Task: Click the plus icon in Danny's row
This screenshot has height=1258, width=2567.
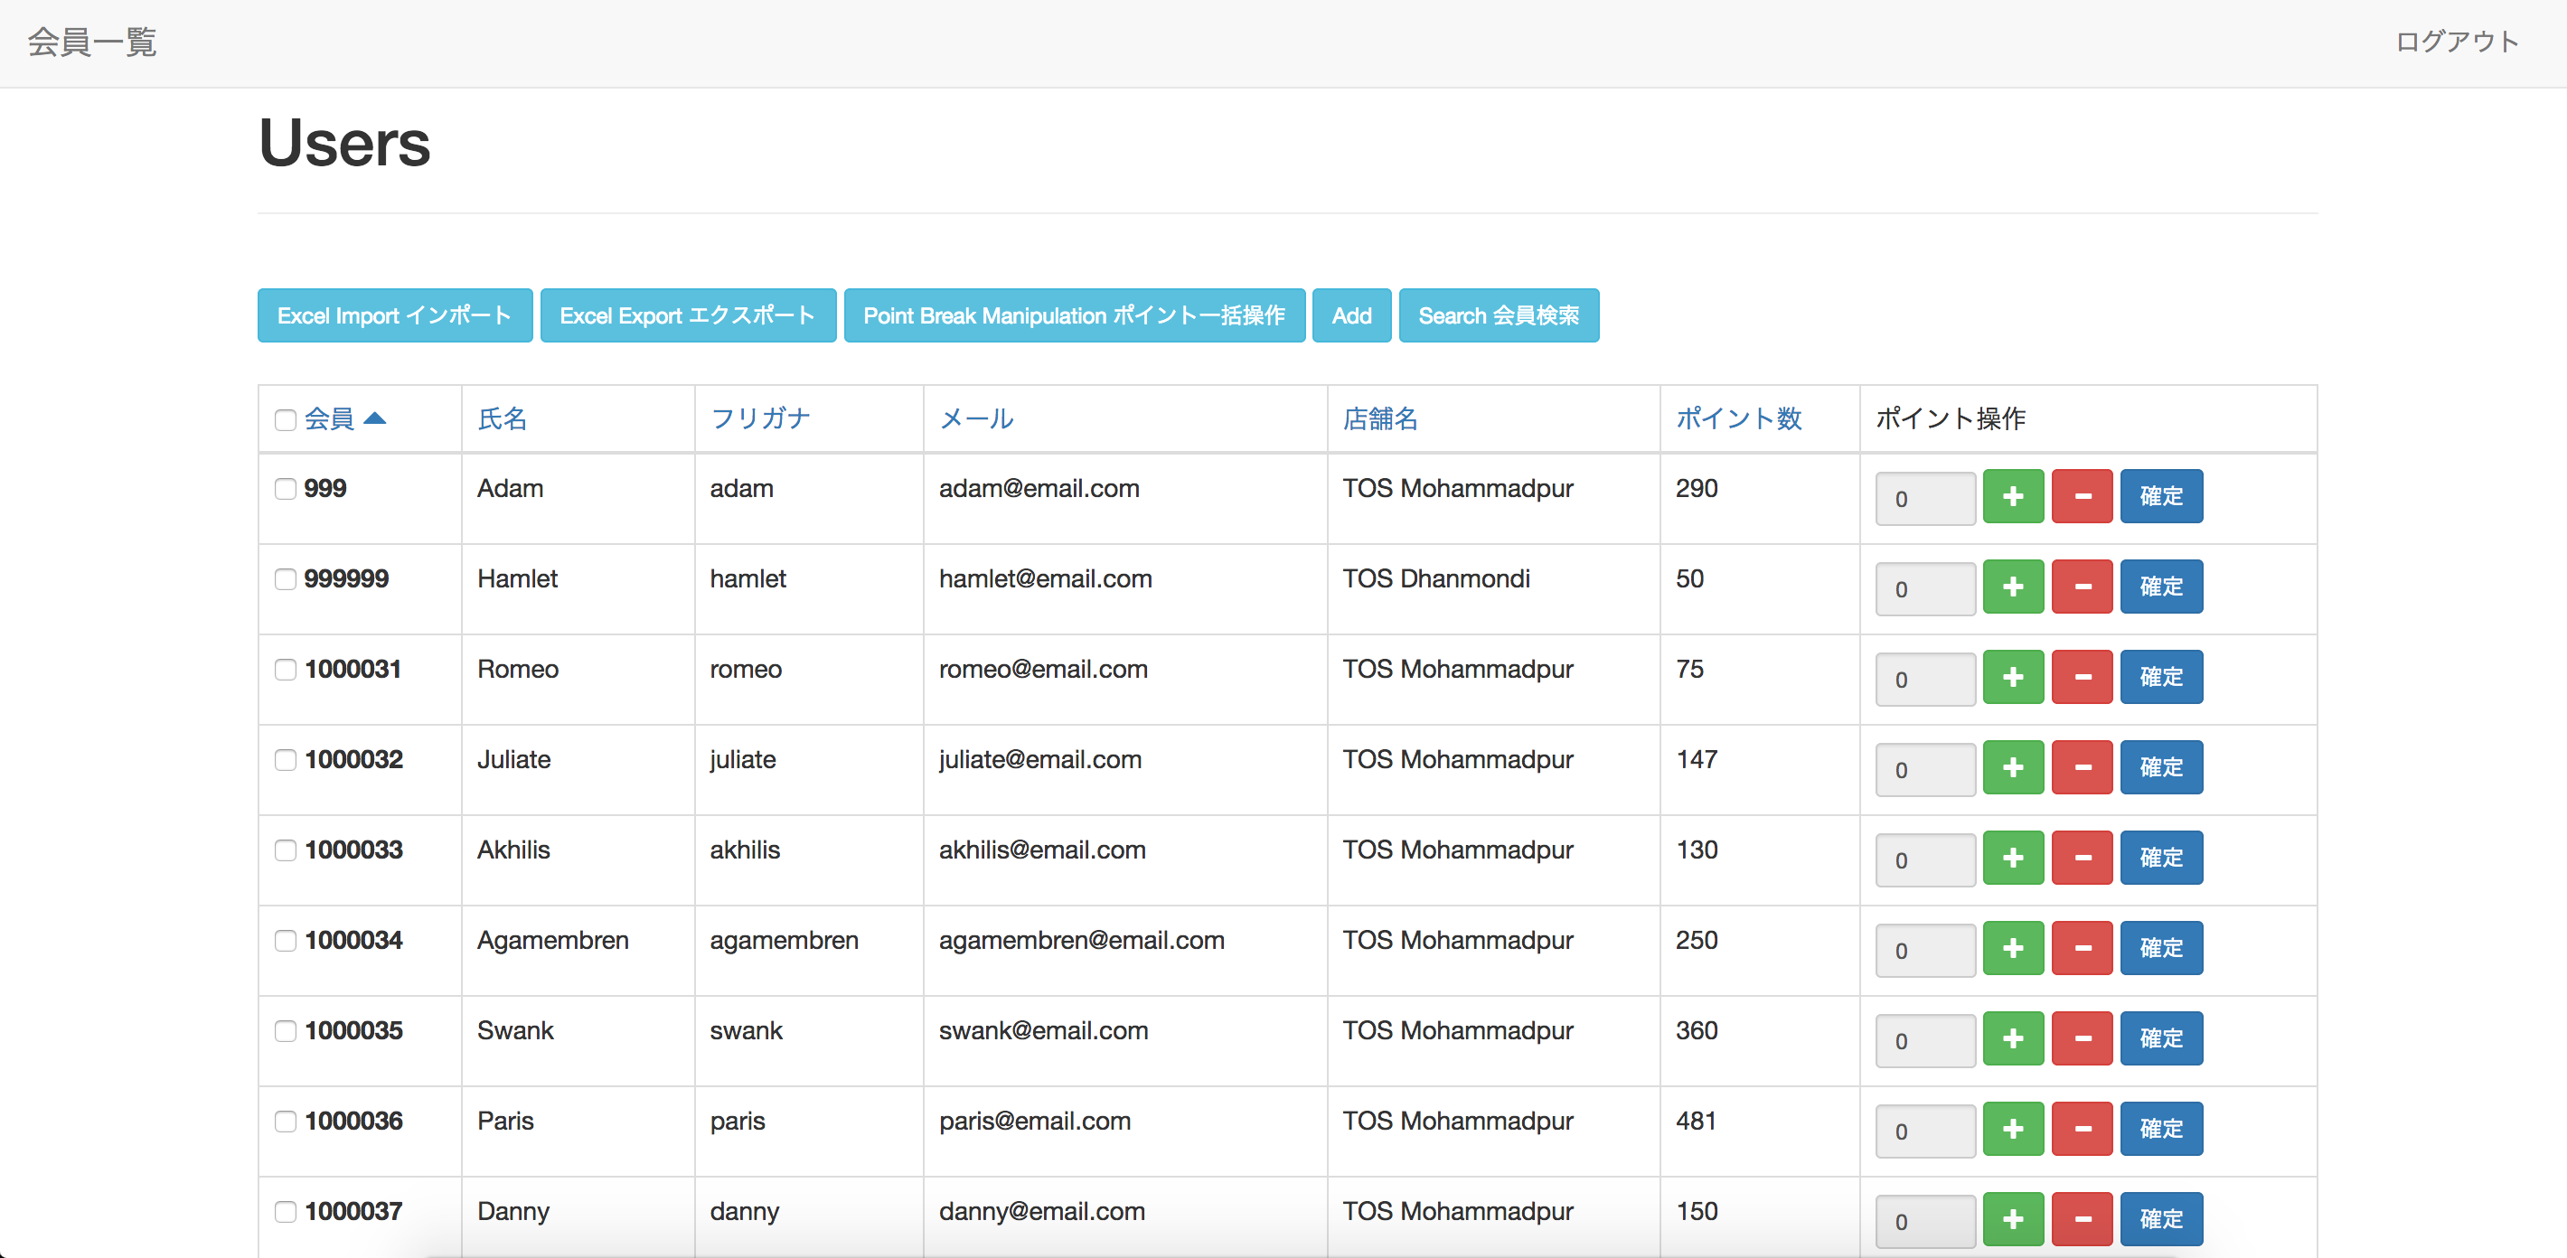Action: click(2013, 1219)
